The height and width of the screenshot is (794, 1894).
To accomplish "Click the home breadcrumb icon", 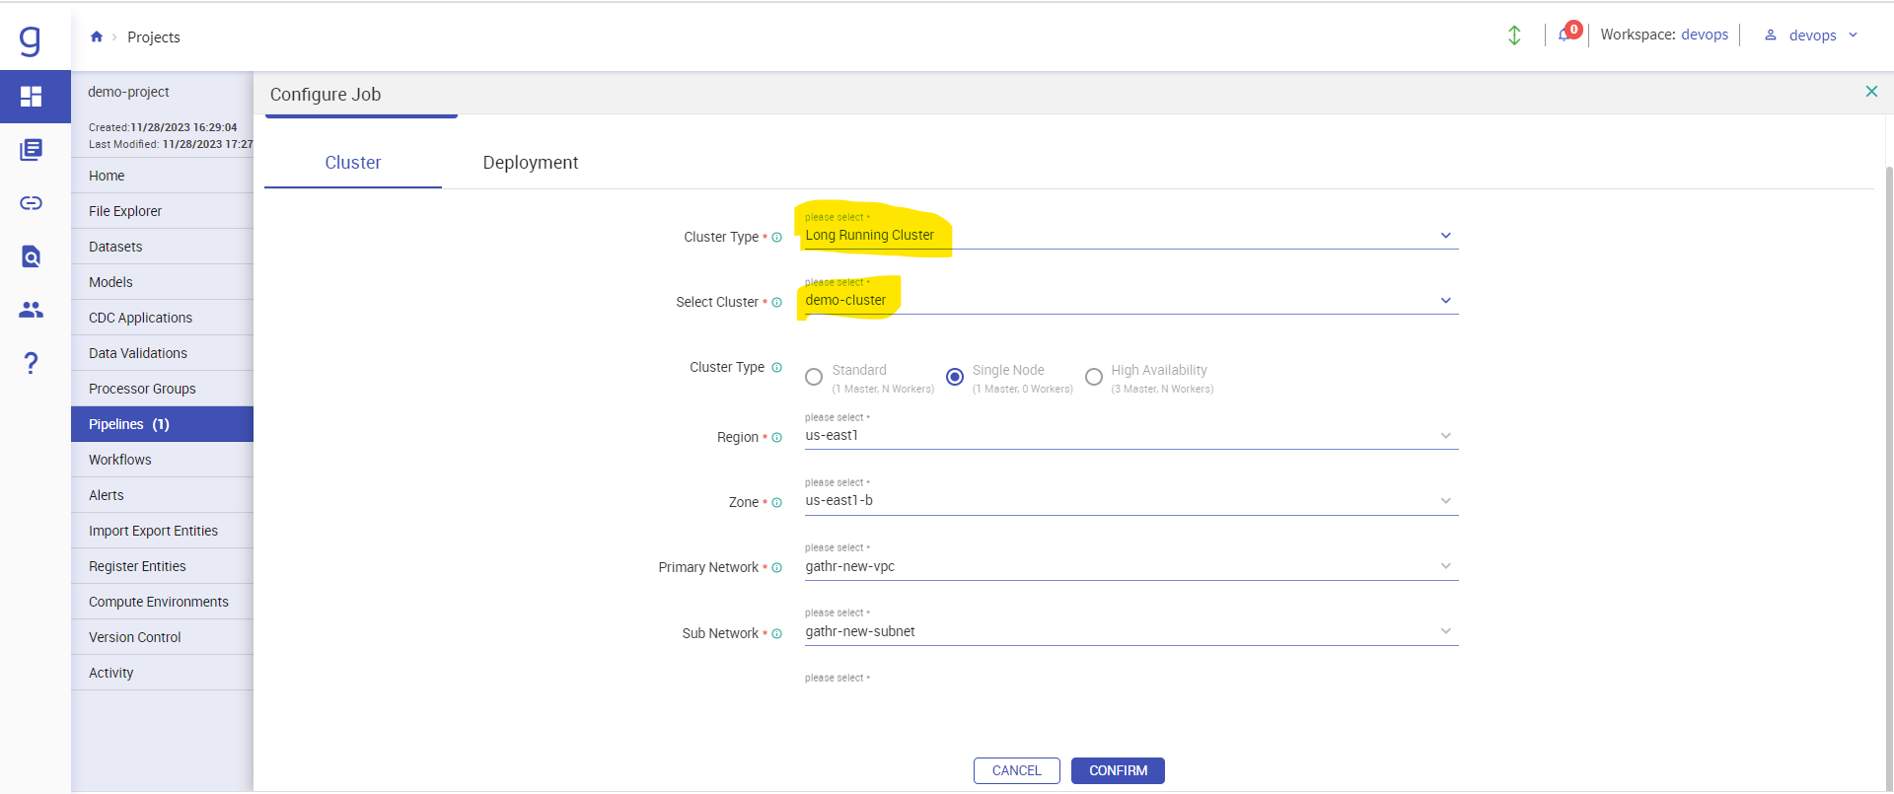I will (97, 36).
